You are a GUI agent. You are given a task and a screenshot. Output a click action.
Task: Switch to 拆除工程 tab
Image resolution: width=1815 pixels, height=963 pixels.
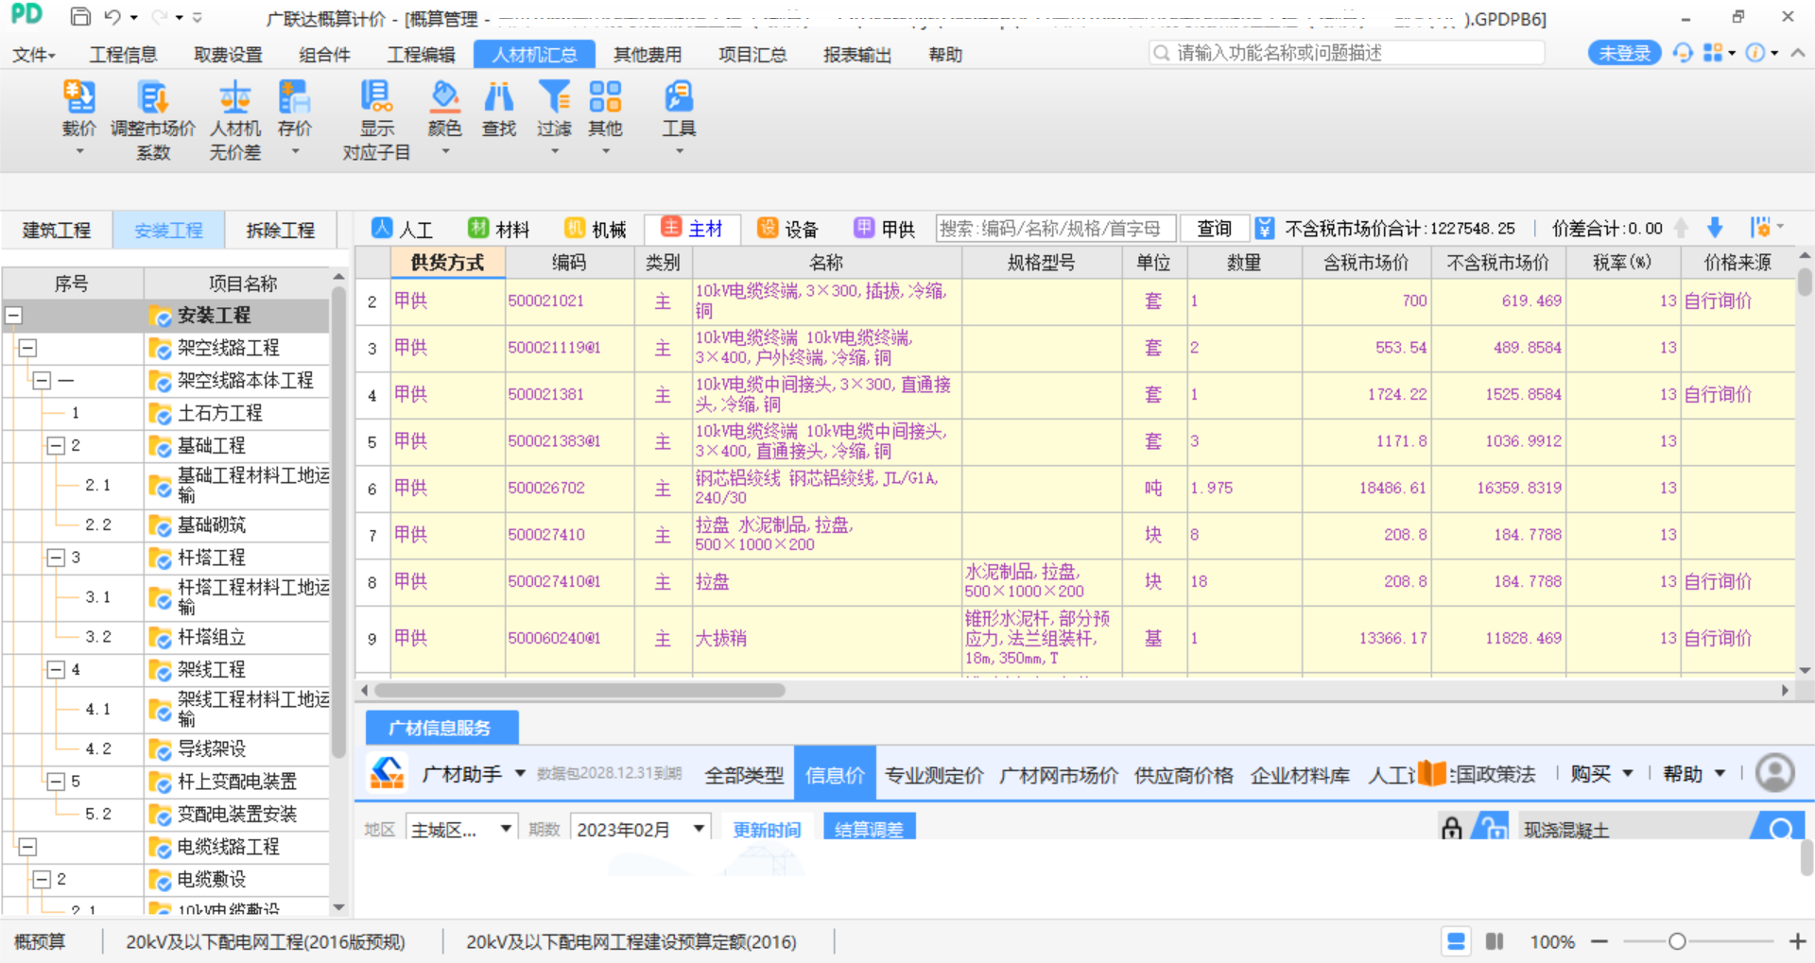click(x=280, y=230)
